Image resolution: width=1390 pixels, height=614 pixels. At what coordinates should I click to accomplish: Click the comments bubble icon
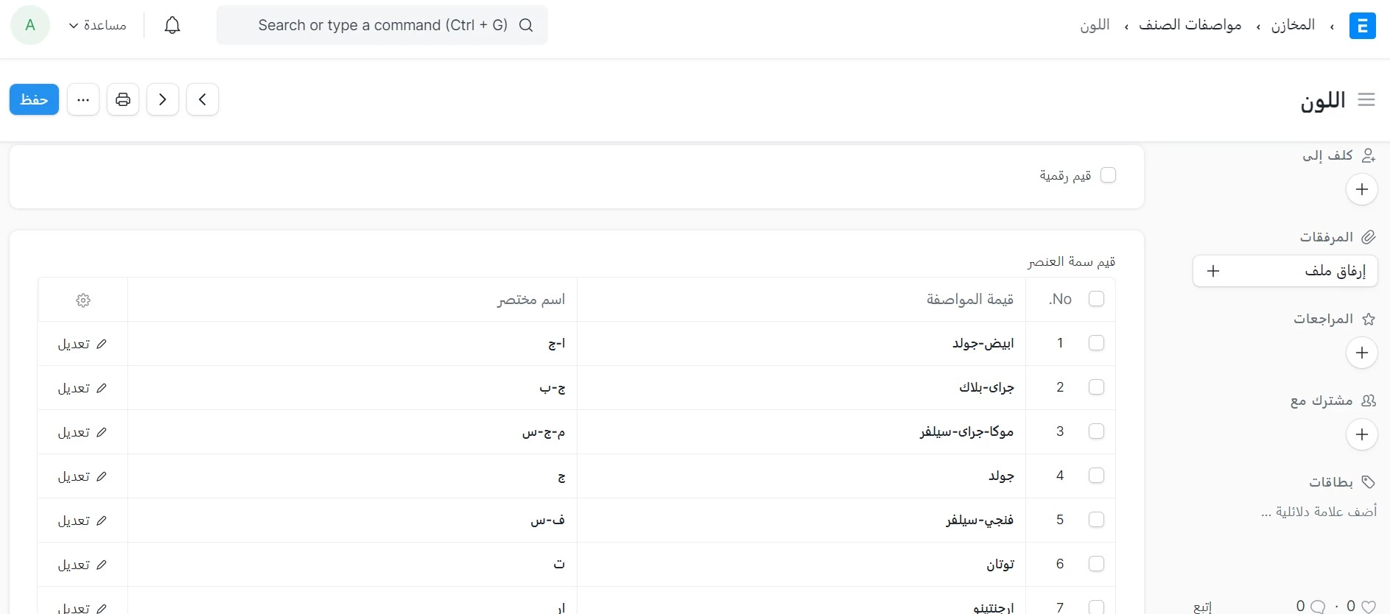(1318, 607)
